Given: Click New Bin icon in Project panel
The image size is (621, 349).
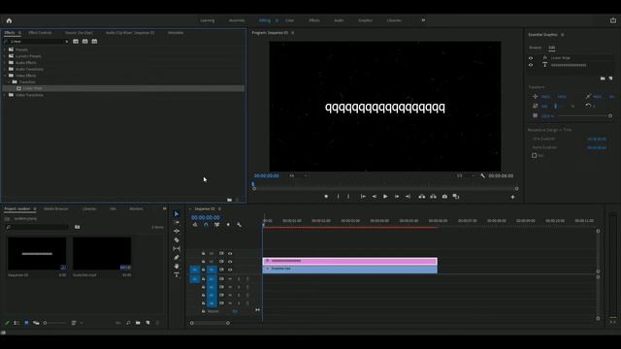Looking at the screenshot, I should tap(138, 323).
